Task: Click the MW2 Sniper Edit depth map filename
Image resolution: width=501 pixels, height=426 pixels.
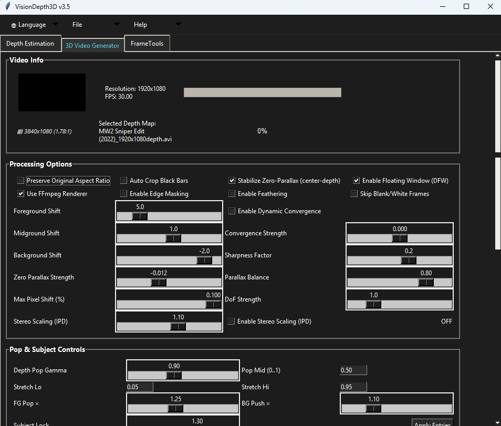Action: click(x=135, y=135)
